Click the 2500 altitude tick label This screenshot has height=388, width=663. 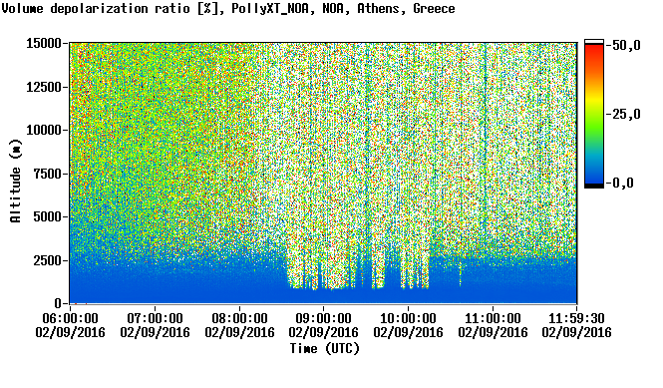point(47,260)
